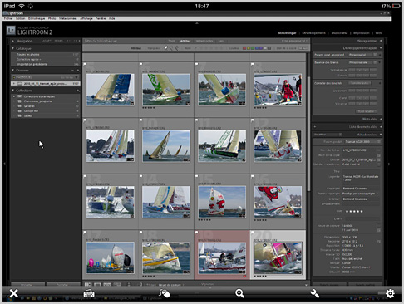Click the Attribut filter tab

(x=185, y=41)
